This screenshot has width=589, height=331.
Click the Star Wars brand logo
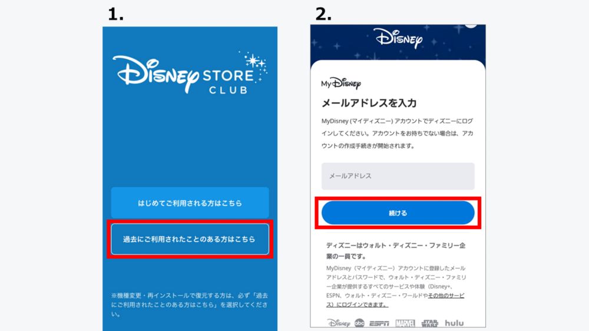[429, 323]
